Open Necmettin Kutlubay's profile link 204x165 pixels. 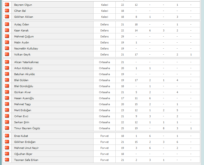(x=26, y=48)
